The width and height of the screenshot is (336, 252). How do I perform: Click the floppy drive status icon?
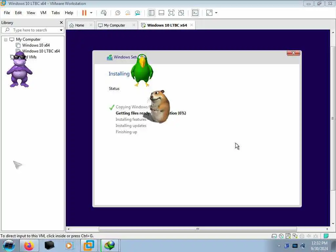point(288,236)
